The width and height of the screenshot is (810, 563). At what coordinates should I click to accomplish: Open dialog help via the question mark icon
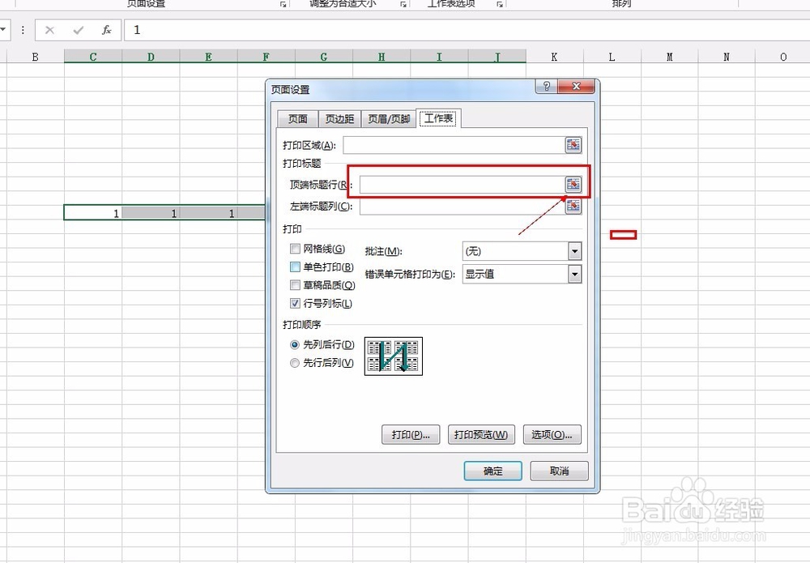point(544,87)
